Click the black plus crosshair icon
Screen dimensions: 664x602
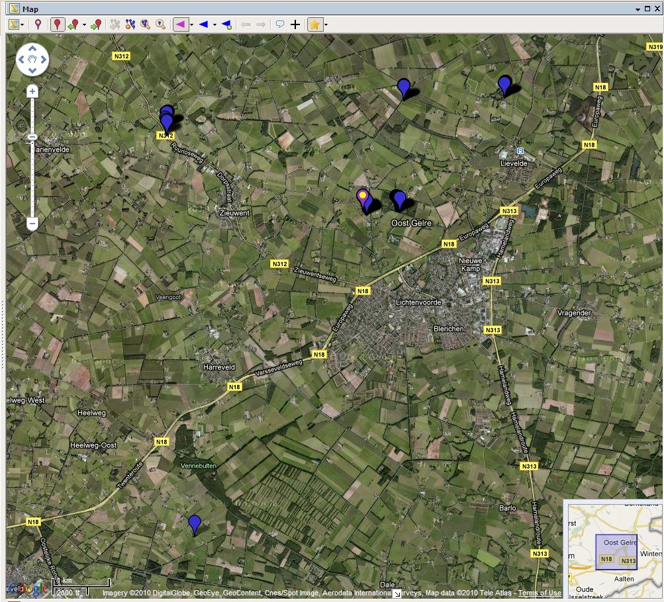[x=295, y=24]
